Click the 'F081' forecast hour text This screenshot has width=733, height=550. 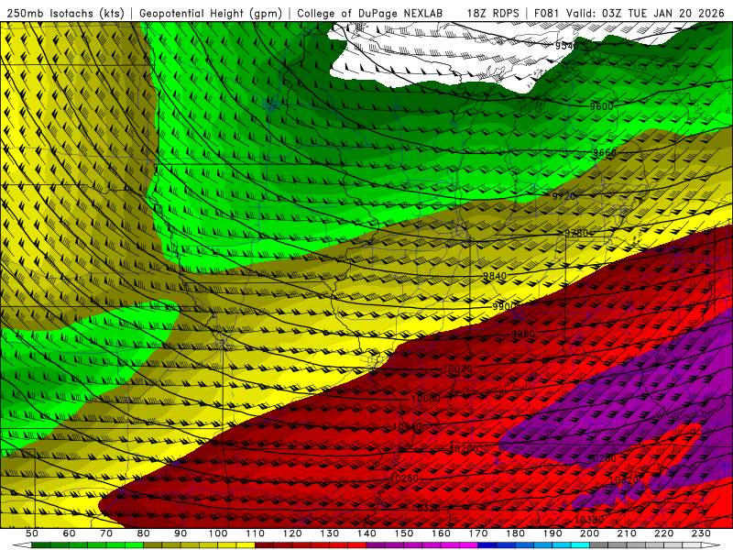pos(547,13)
